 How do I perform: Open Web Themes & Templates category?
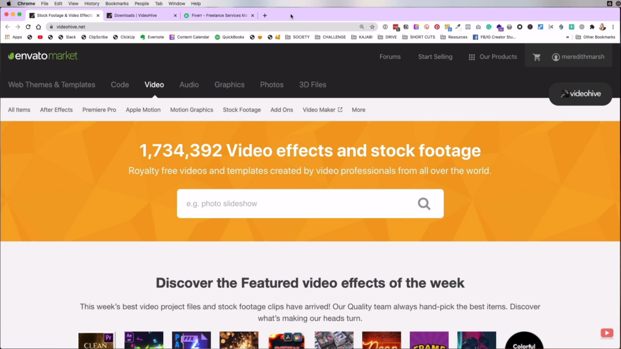click(52, 85)
